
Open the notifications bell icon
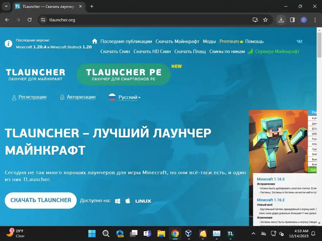[x=314, y=233]
